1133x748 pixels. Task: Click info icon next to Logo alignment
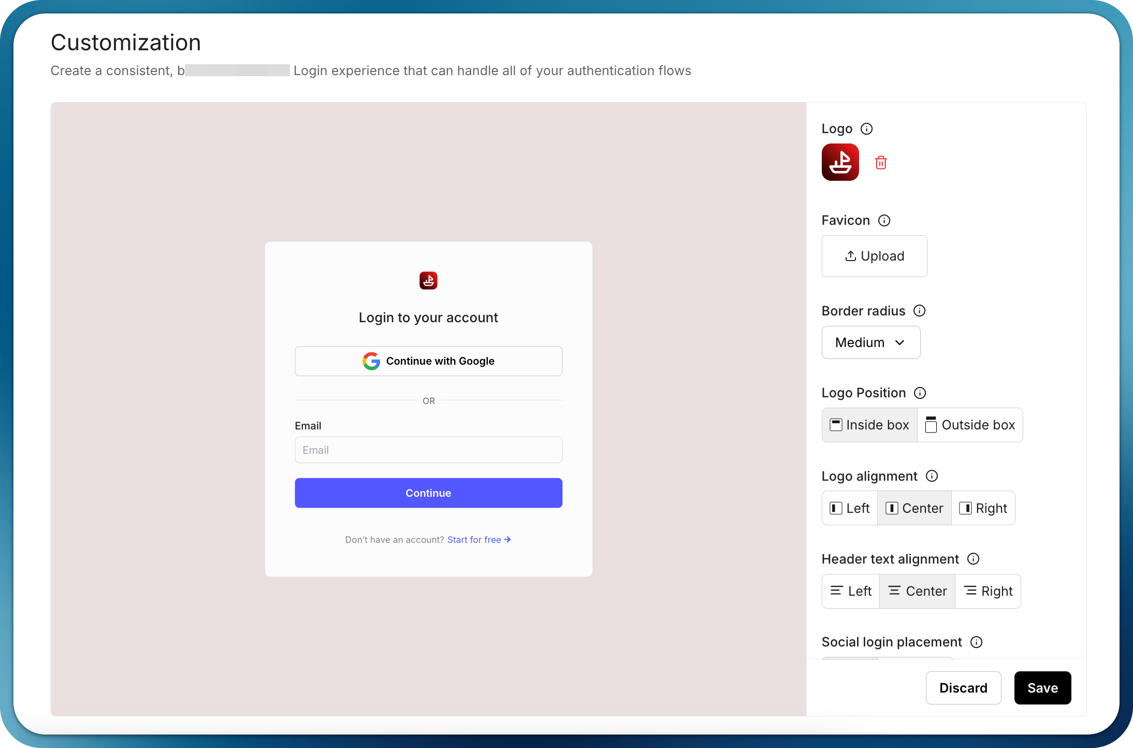(x=932, y=476)
